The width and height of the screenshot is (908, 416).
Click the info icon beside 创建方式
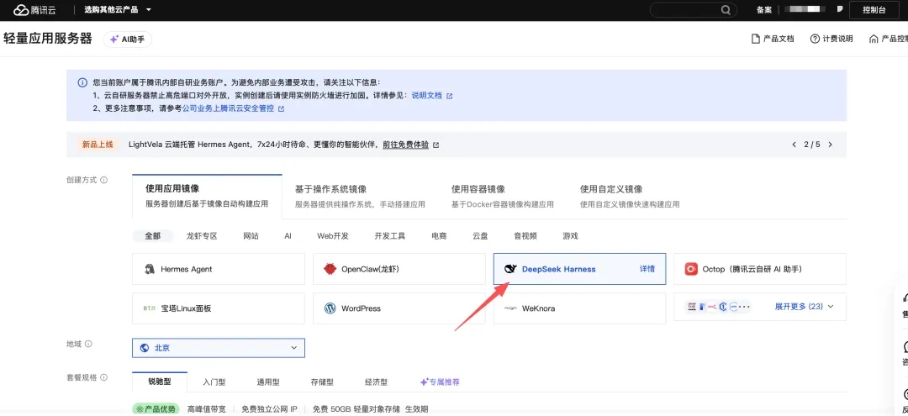103,180
